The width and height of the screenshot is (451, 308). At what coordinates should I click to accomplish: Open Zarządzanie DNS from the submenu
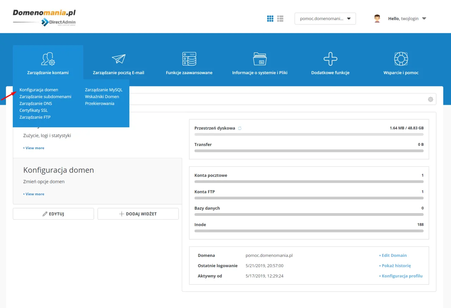click(x=35, y=103)
